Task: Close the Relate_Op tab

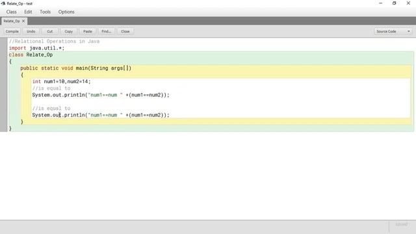Action: click(23, 21)
